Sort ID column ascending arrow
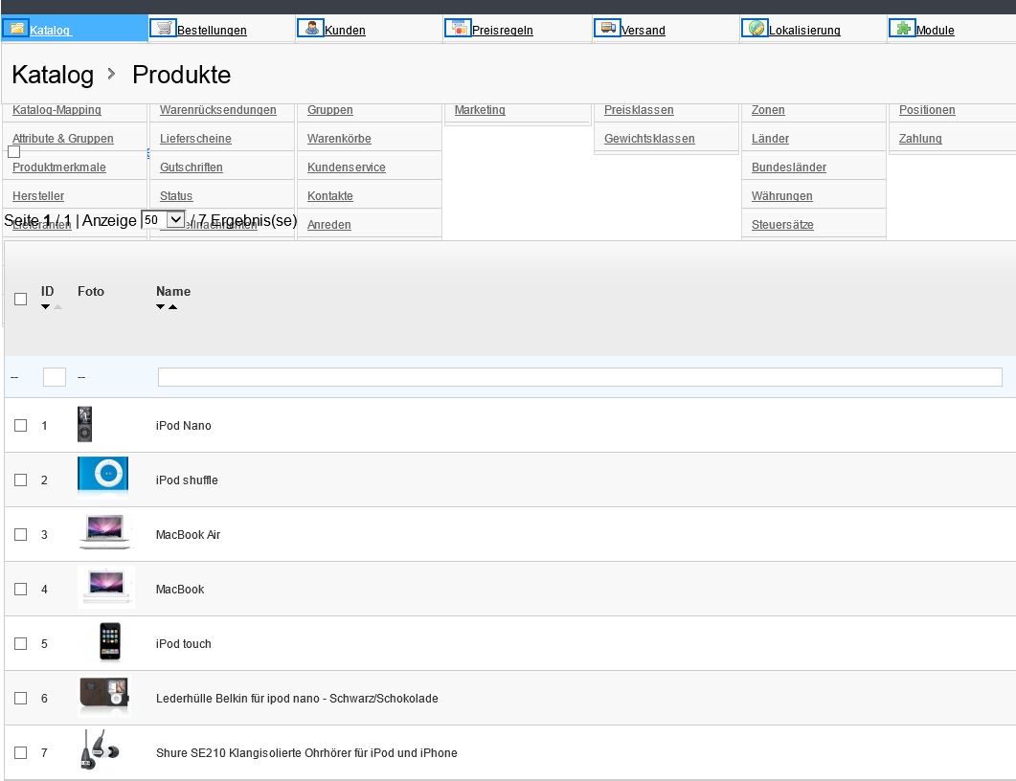The image size is (1016, 781). click(x=57, y=307)
